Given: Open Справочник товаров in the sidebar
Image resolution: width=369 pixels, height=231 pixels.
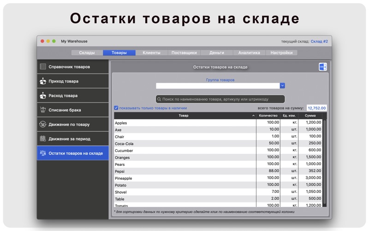Looking at the screenshot, I should coord(73,67).
